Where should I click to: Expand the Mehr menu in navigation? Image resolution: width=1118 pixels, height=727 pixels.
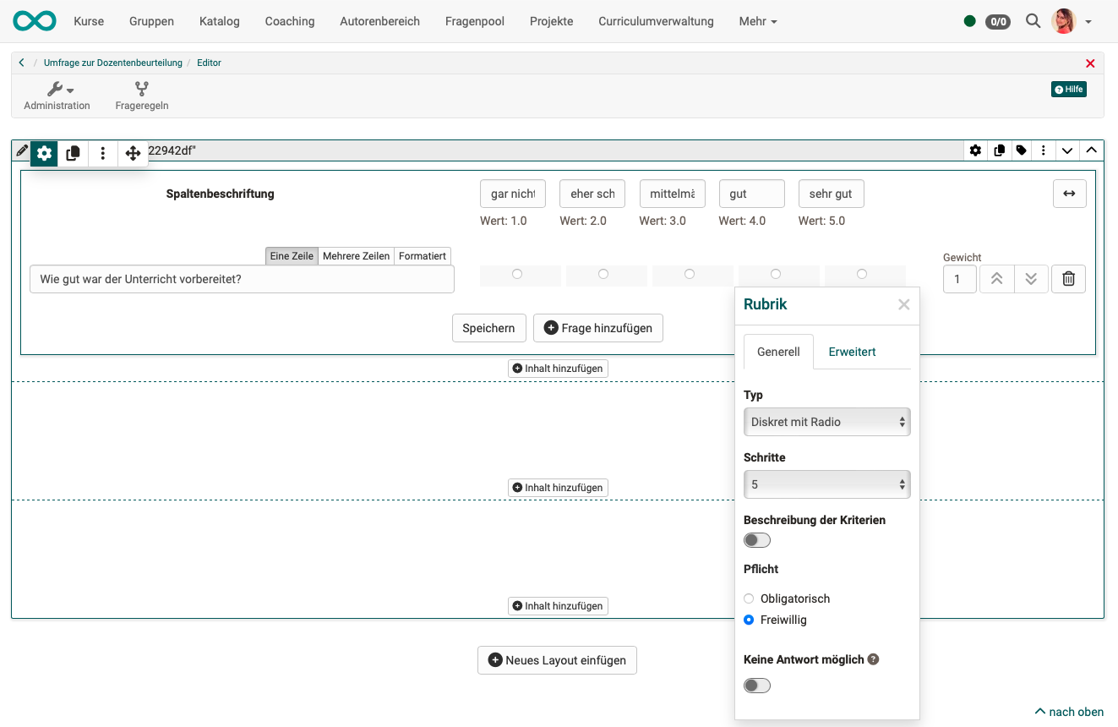tap(757, 21)
